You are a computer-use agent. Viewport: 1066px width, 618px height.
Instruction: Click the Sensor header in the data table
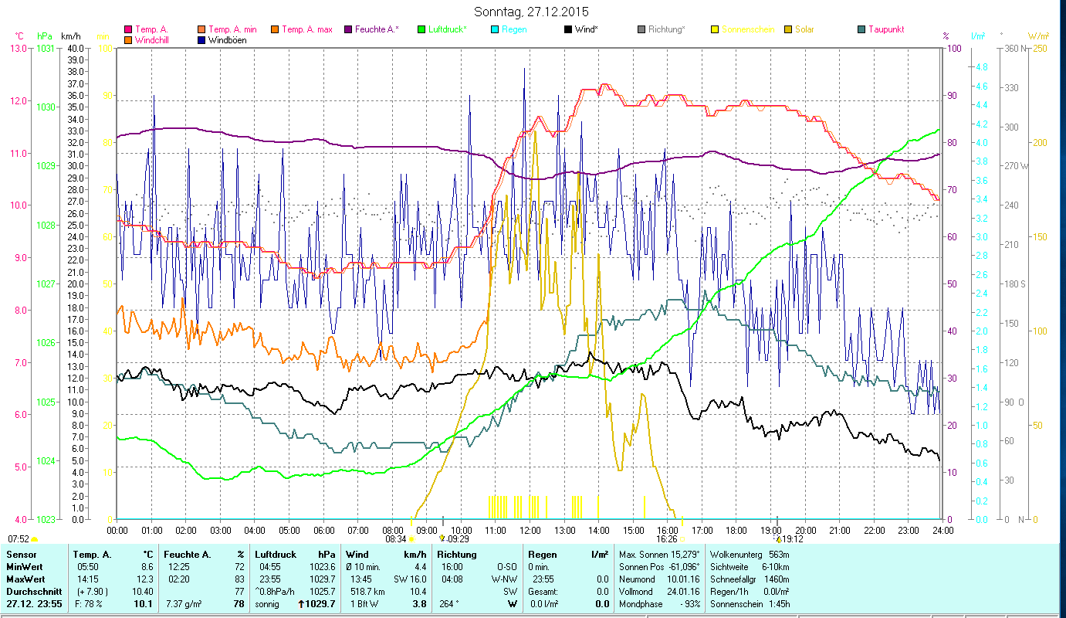pyautogui.click(x=21, y=554)
